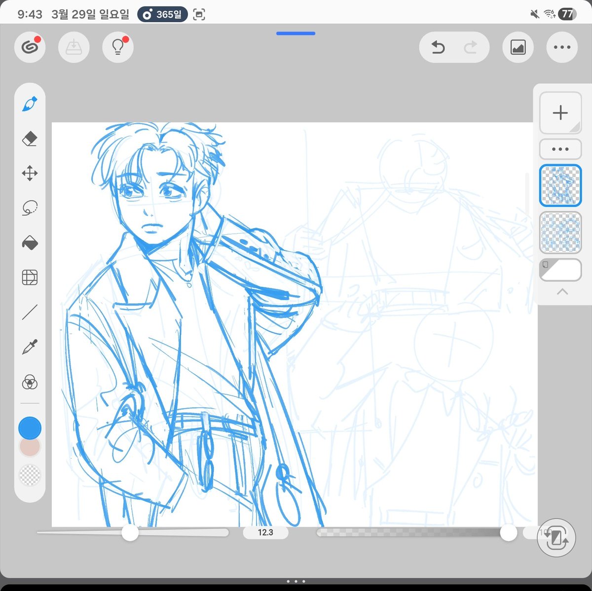Add a new layer
Viewport: 592px width, 591px height.
[560, 113]
